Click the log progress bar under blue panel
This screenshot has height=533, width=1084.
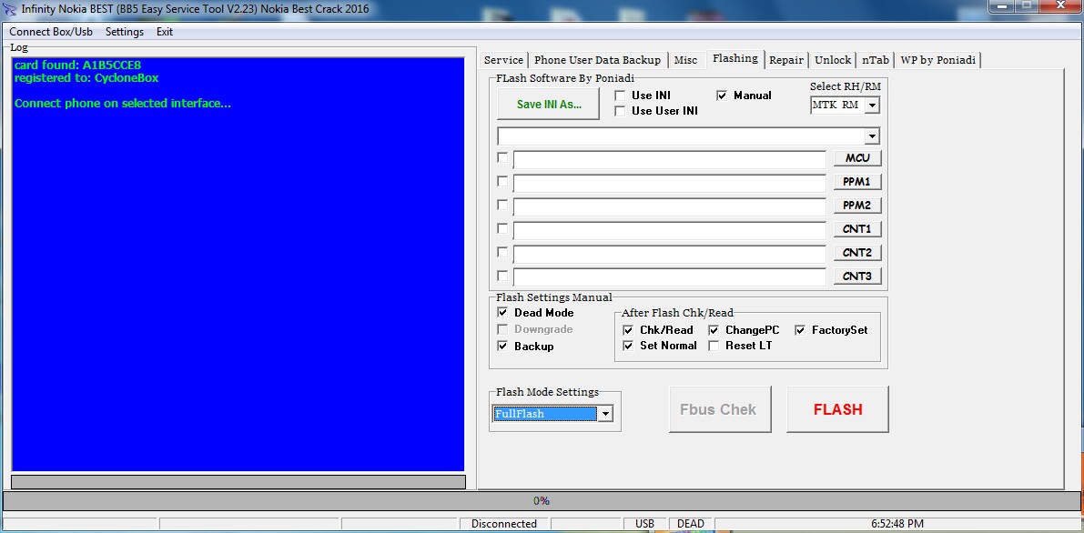pos(238,482)
